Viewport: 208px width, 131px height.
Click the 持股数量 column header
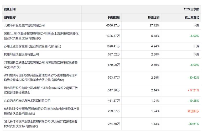(114, 17)
